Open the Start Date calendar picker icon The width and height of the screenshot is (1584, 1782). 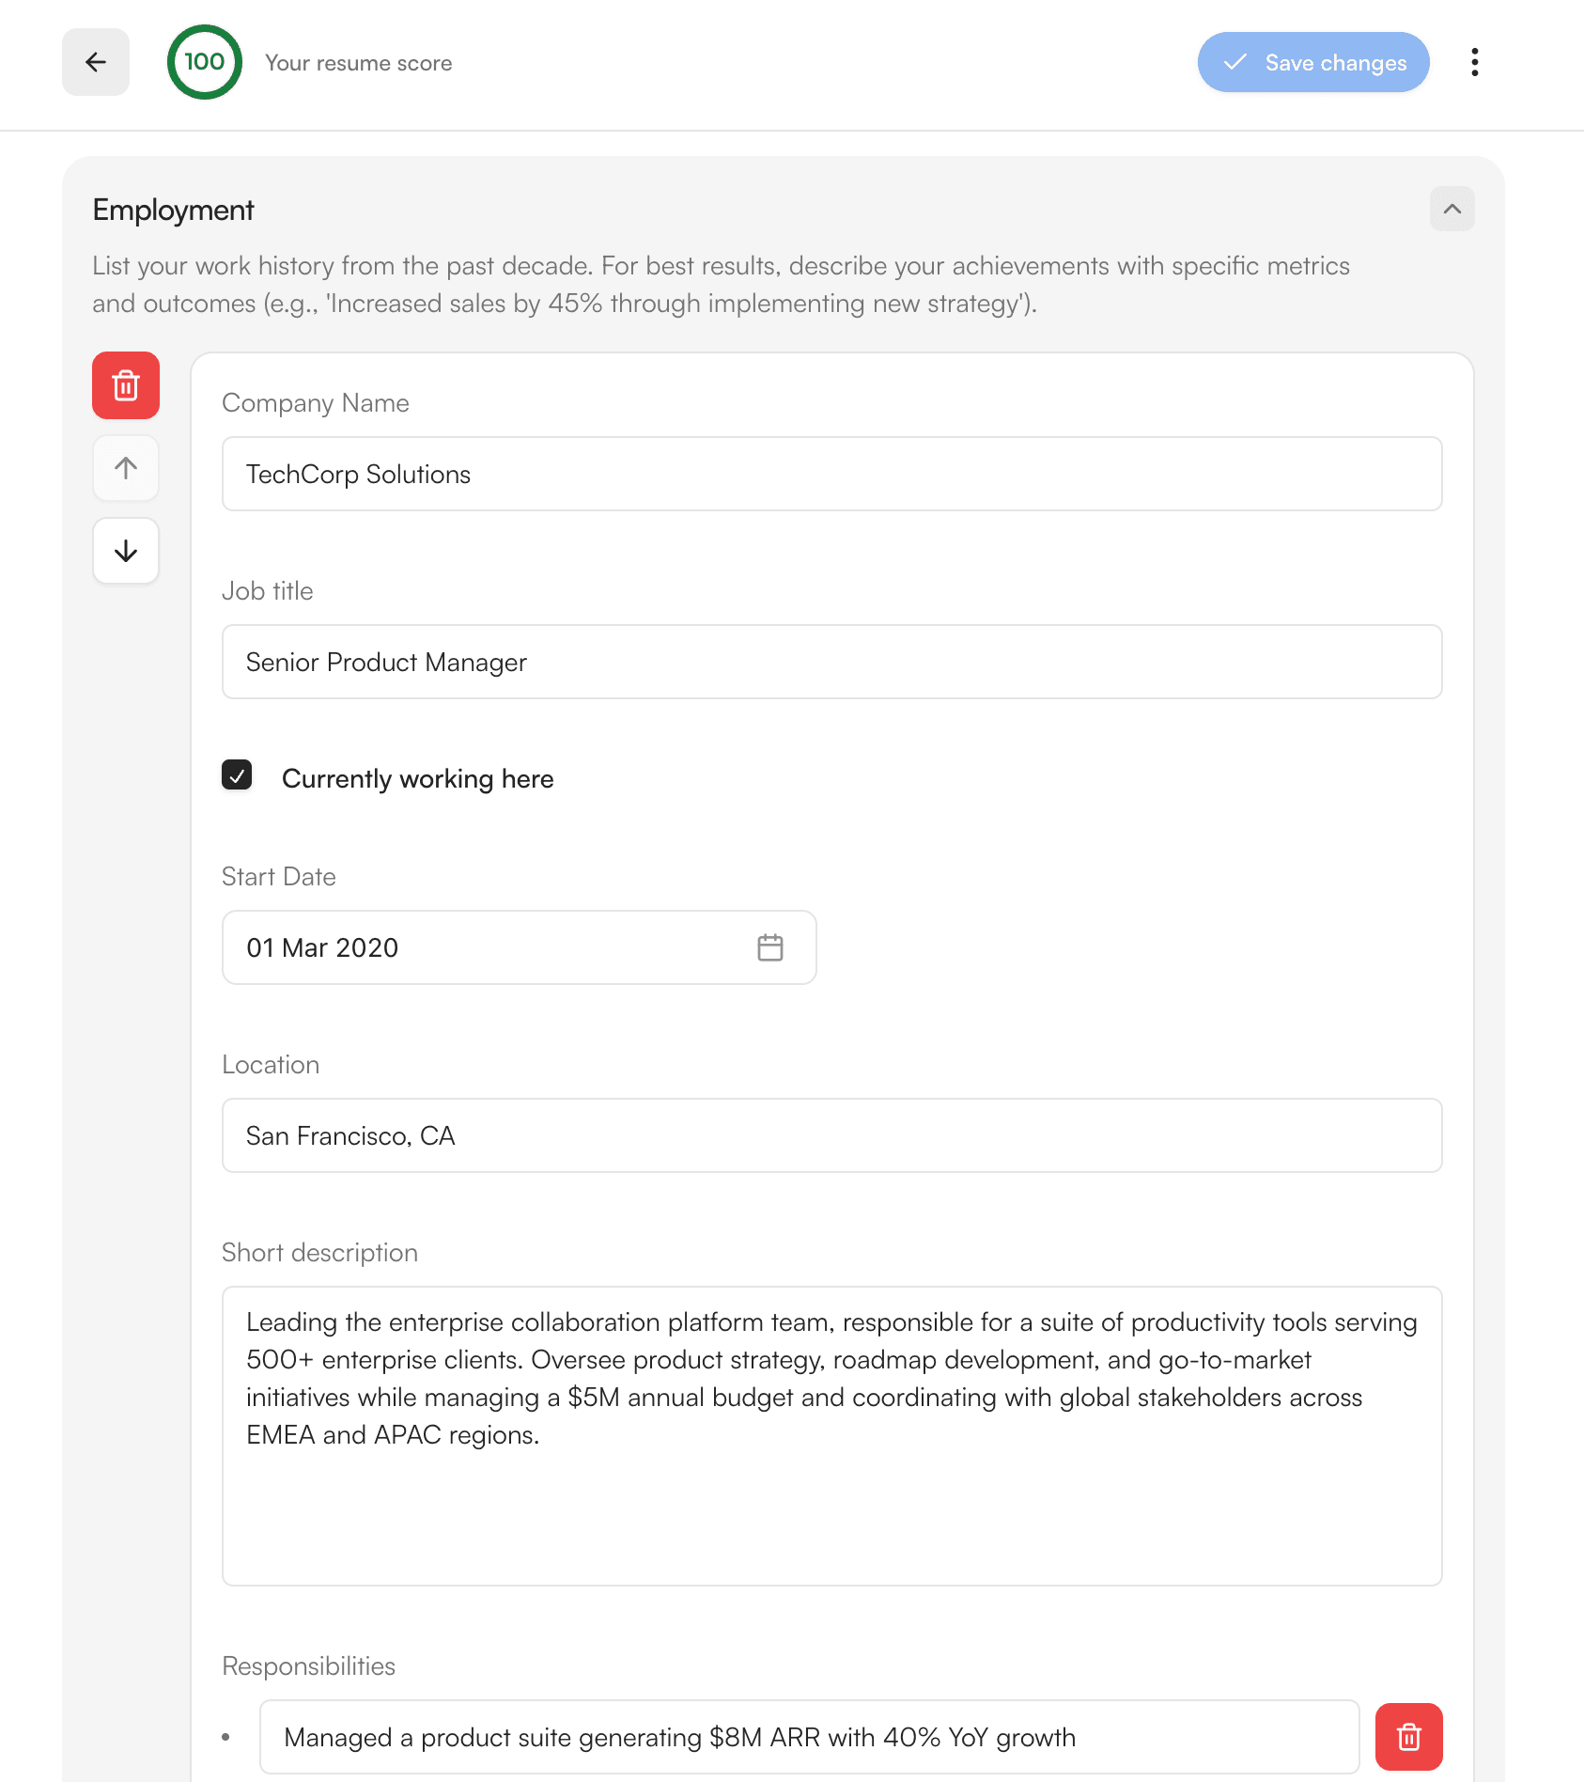click(769, 947)
